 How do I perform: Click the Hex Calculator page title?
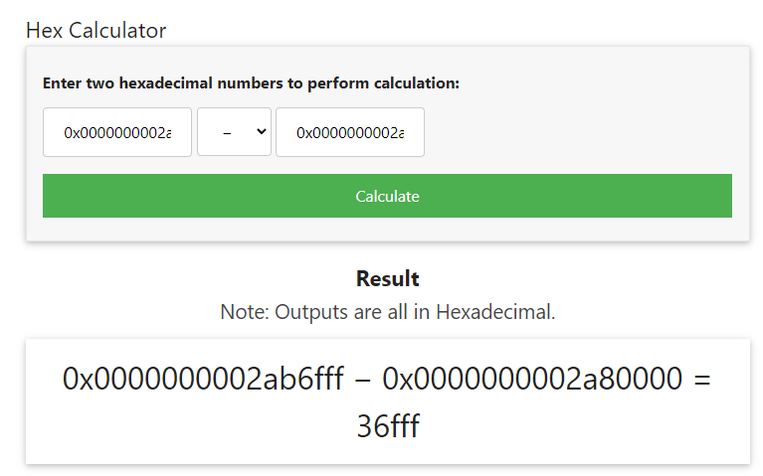95,30
